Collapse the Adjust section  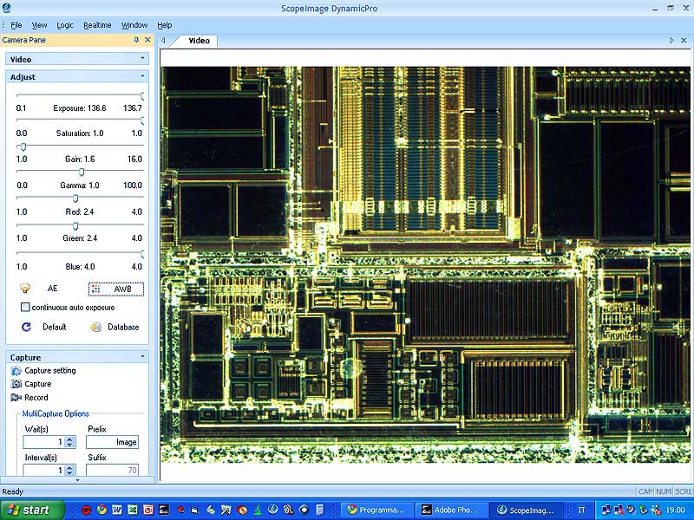tap(142, 76)
